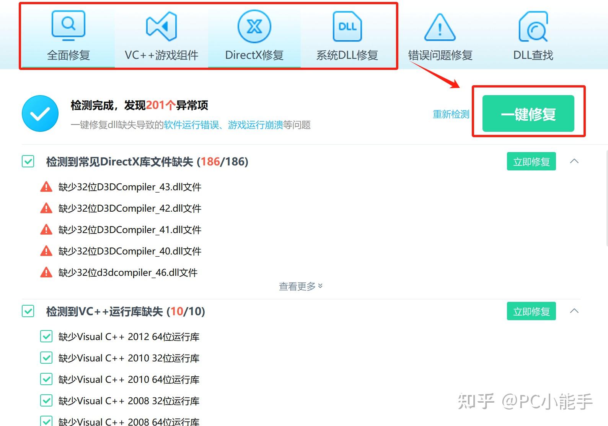This screenshot has width=608, height=426.
Task: Click heading 检测到VC++运行库缺失 (10/10)
Action: tap(126, 311)
